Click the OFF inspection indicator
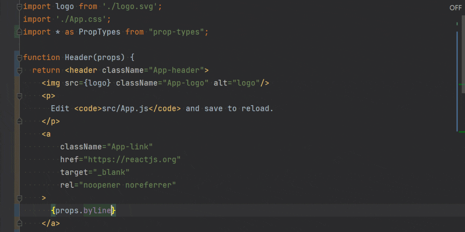 pyautogui.click(x=455, y=8)
